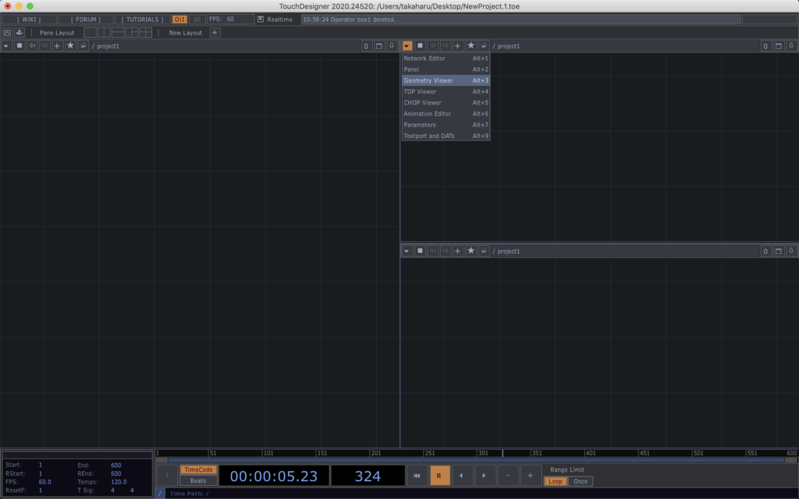This screenshot has width=799, height=499.
Task: Click the square icon in top-right pane bar
Action: click(x=420, y=46)
